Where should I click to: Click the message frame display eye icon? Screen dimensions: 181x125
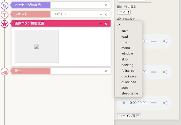pyautogui.click(x=5, y=5)
